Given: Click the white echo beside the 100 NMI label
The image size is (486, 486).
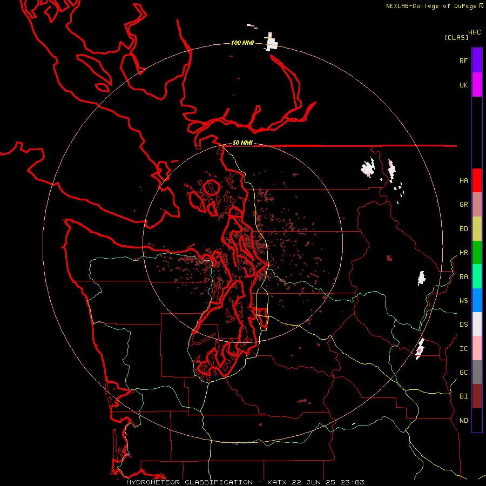Looking at the screenshot, I should point(272,42).
